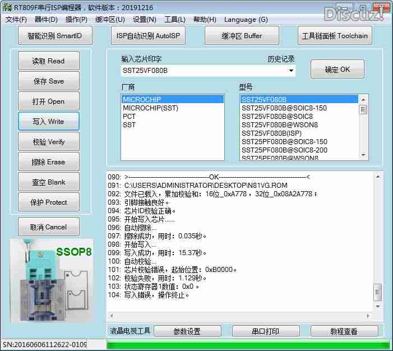Click log line 104 写入错误
This screenshot has width=393, height=351.
tap(148, 295)
